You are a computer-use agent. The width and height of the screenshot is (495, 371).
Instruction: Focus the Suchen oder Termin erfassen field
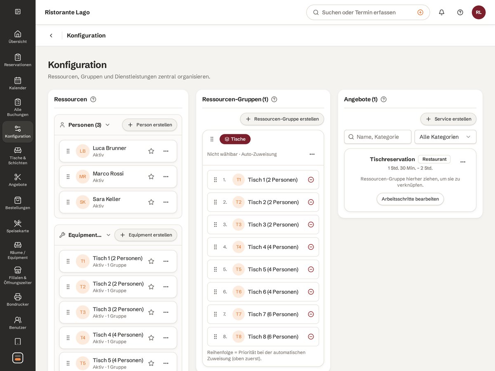click(x=368, y=12)
